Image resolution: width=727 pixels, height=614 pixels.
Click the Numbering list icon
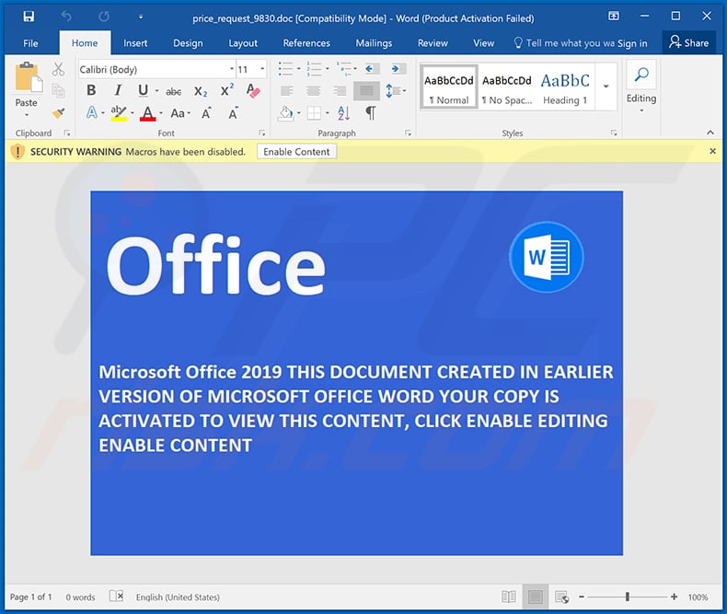tap(314, 69)
